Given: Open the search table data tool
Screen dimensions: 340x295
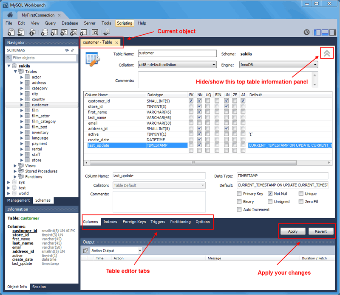Looking at the screenshot, I should coord(95,32).
